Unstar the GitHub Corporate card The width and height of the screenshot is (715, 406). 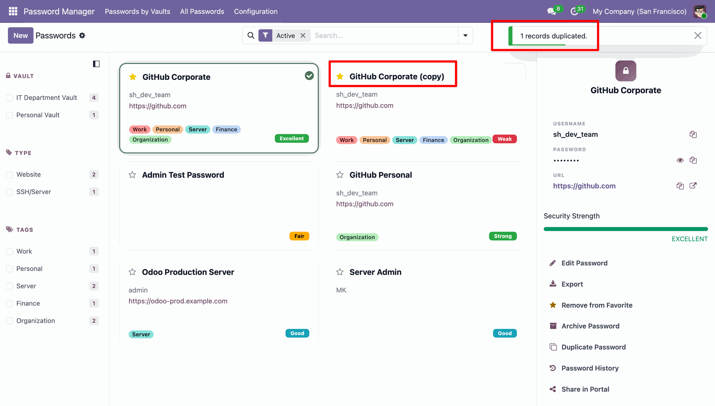[133, 77]
